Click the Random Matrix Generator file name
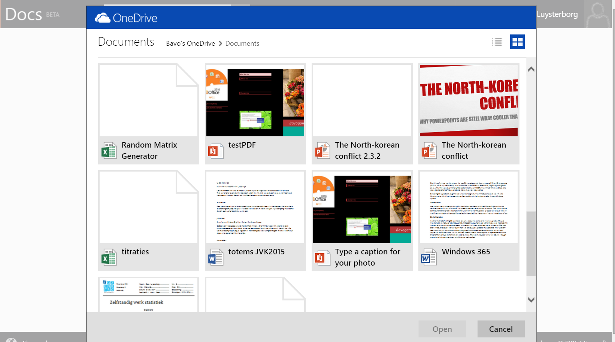 tap(149, 151)
